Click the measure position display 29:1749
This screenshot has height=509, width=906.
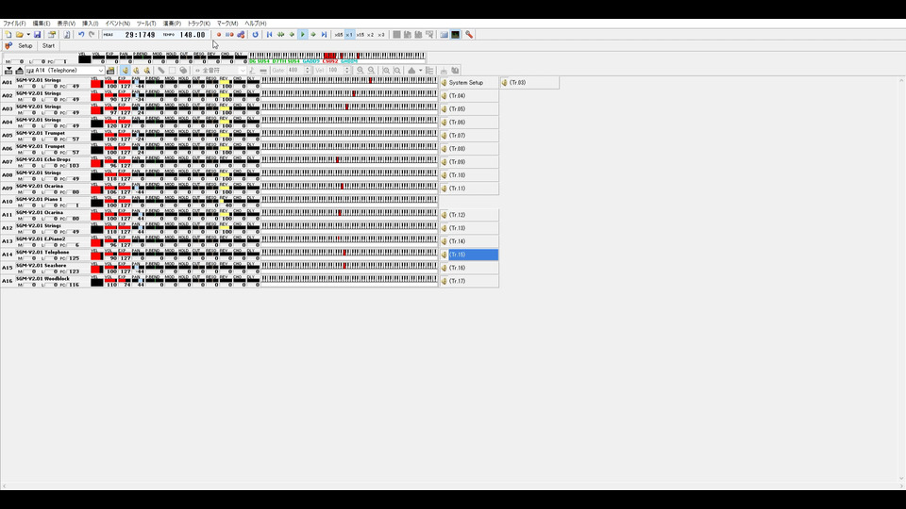coord(140,35)
